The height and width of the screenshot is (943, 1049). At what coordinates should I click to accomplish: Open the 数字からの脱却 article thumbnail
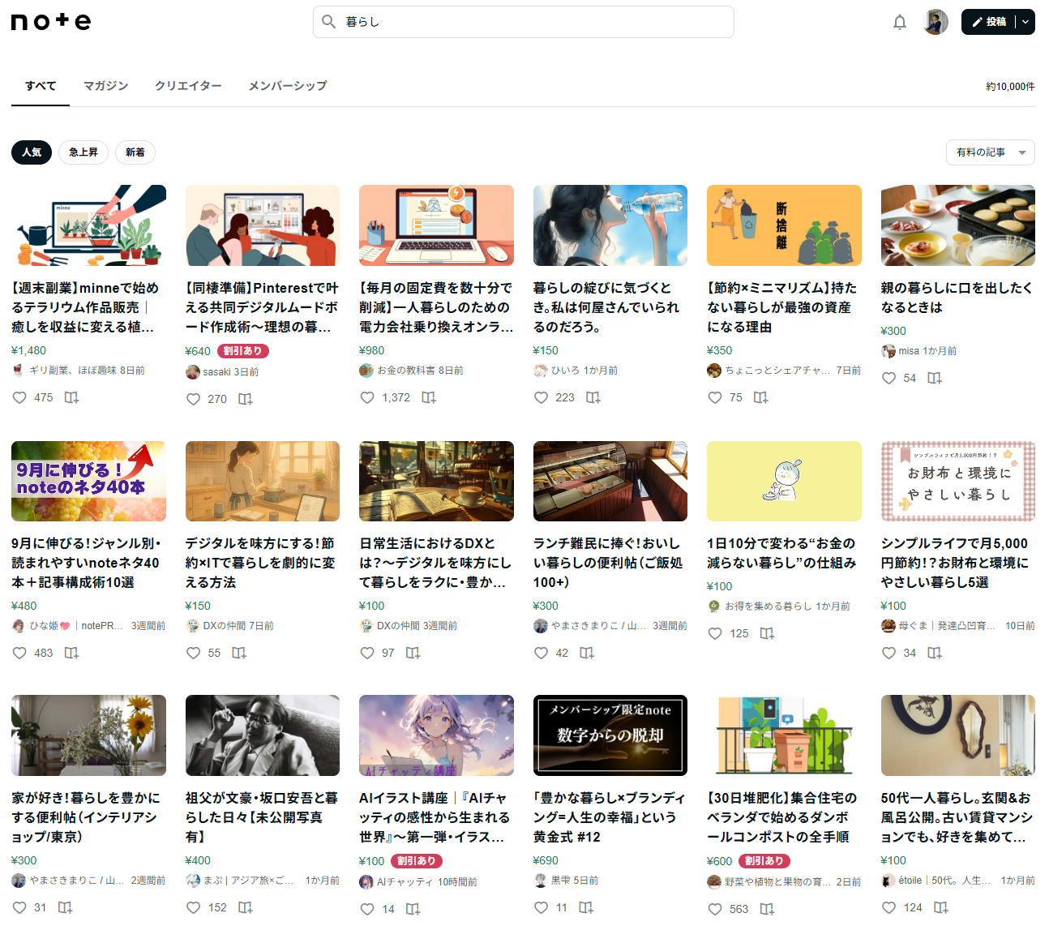click(x=610, y=735)
